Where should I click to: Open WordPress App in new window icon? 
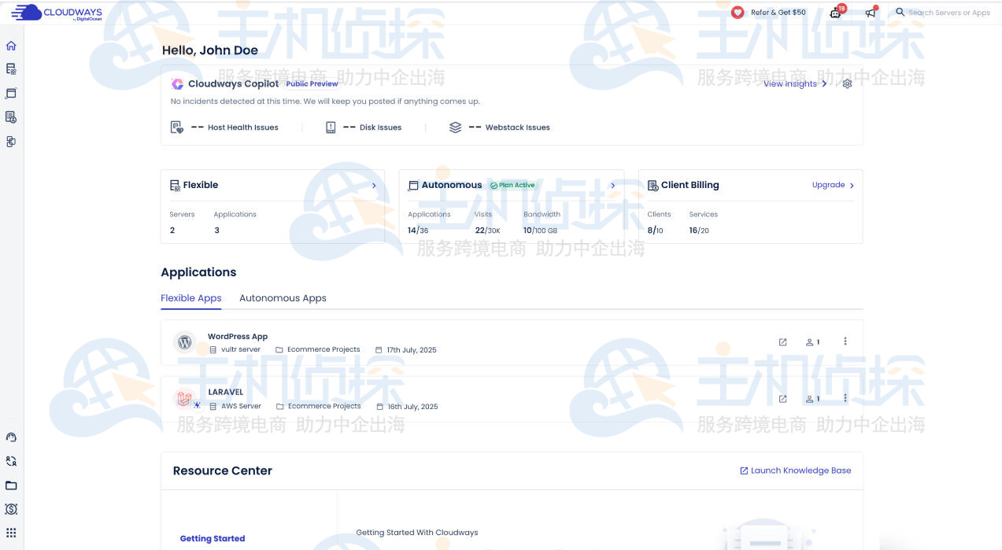(782, 341)
